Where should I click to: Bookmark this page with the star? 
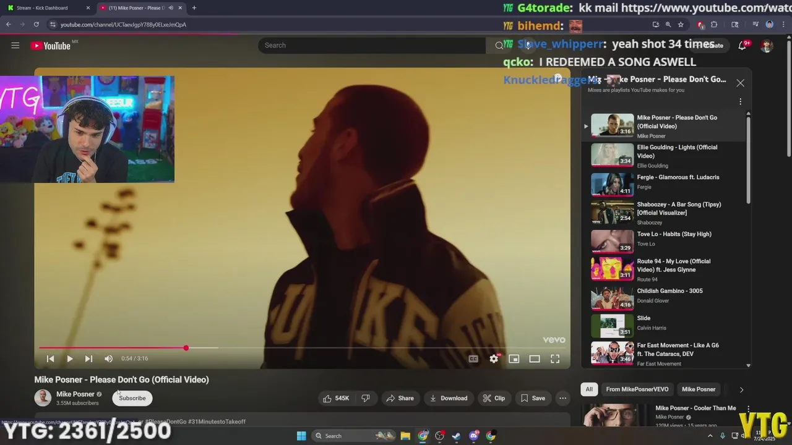click(x=681, y=25)
